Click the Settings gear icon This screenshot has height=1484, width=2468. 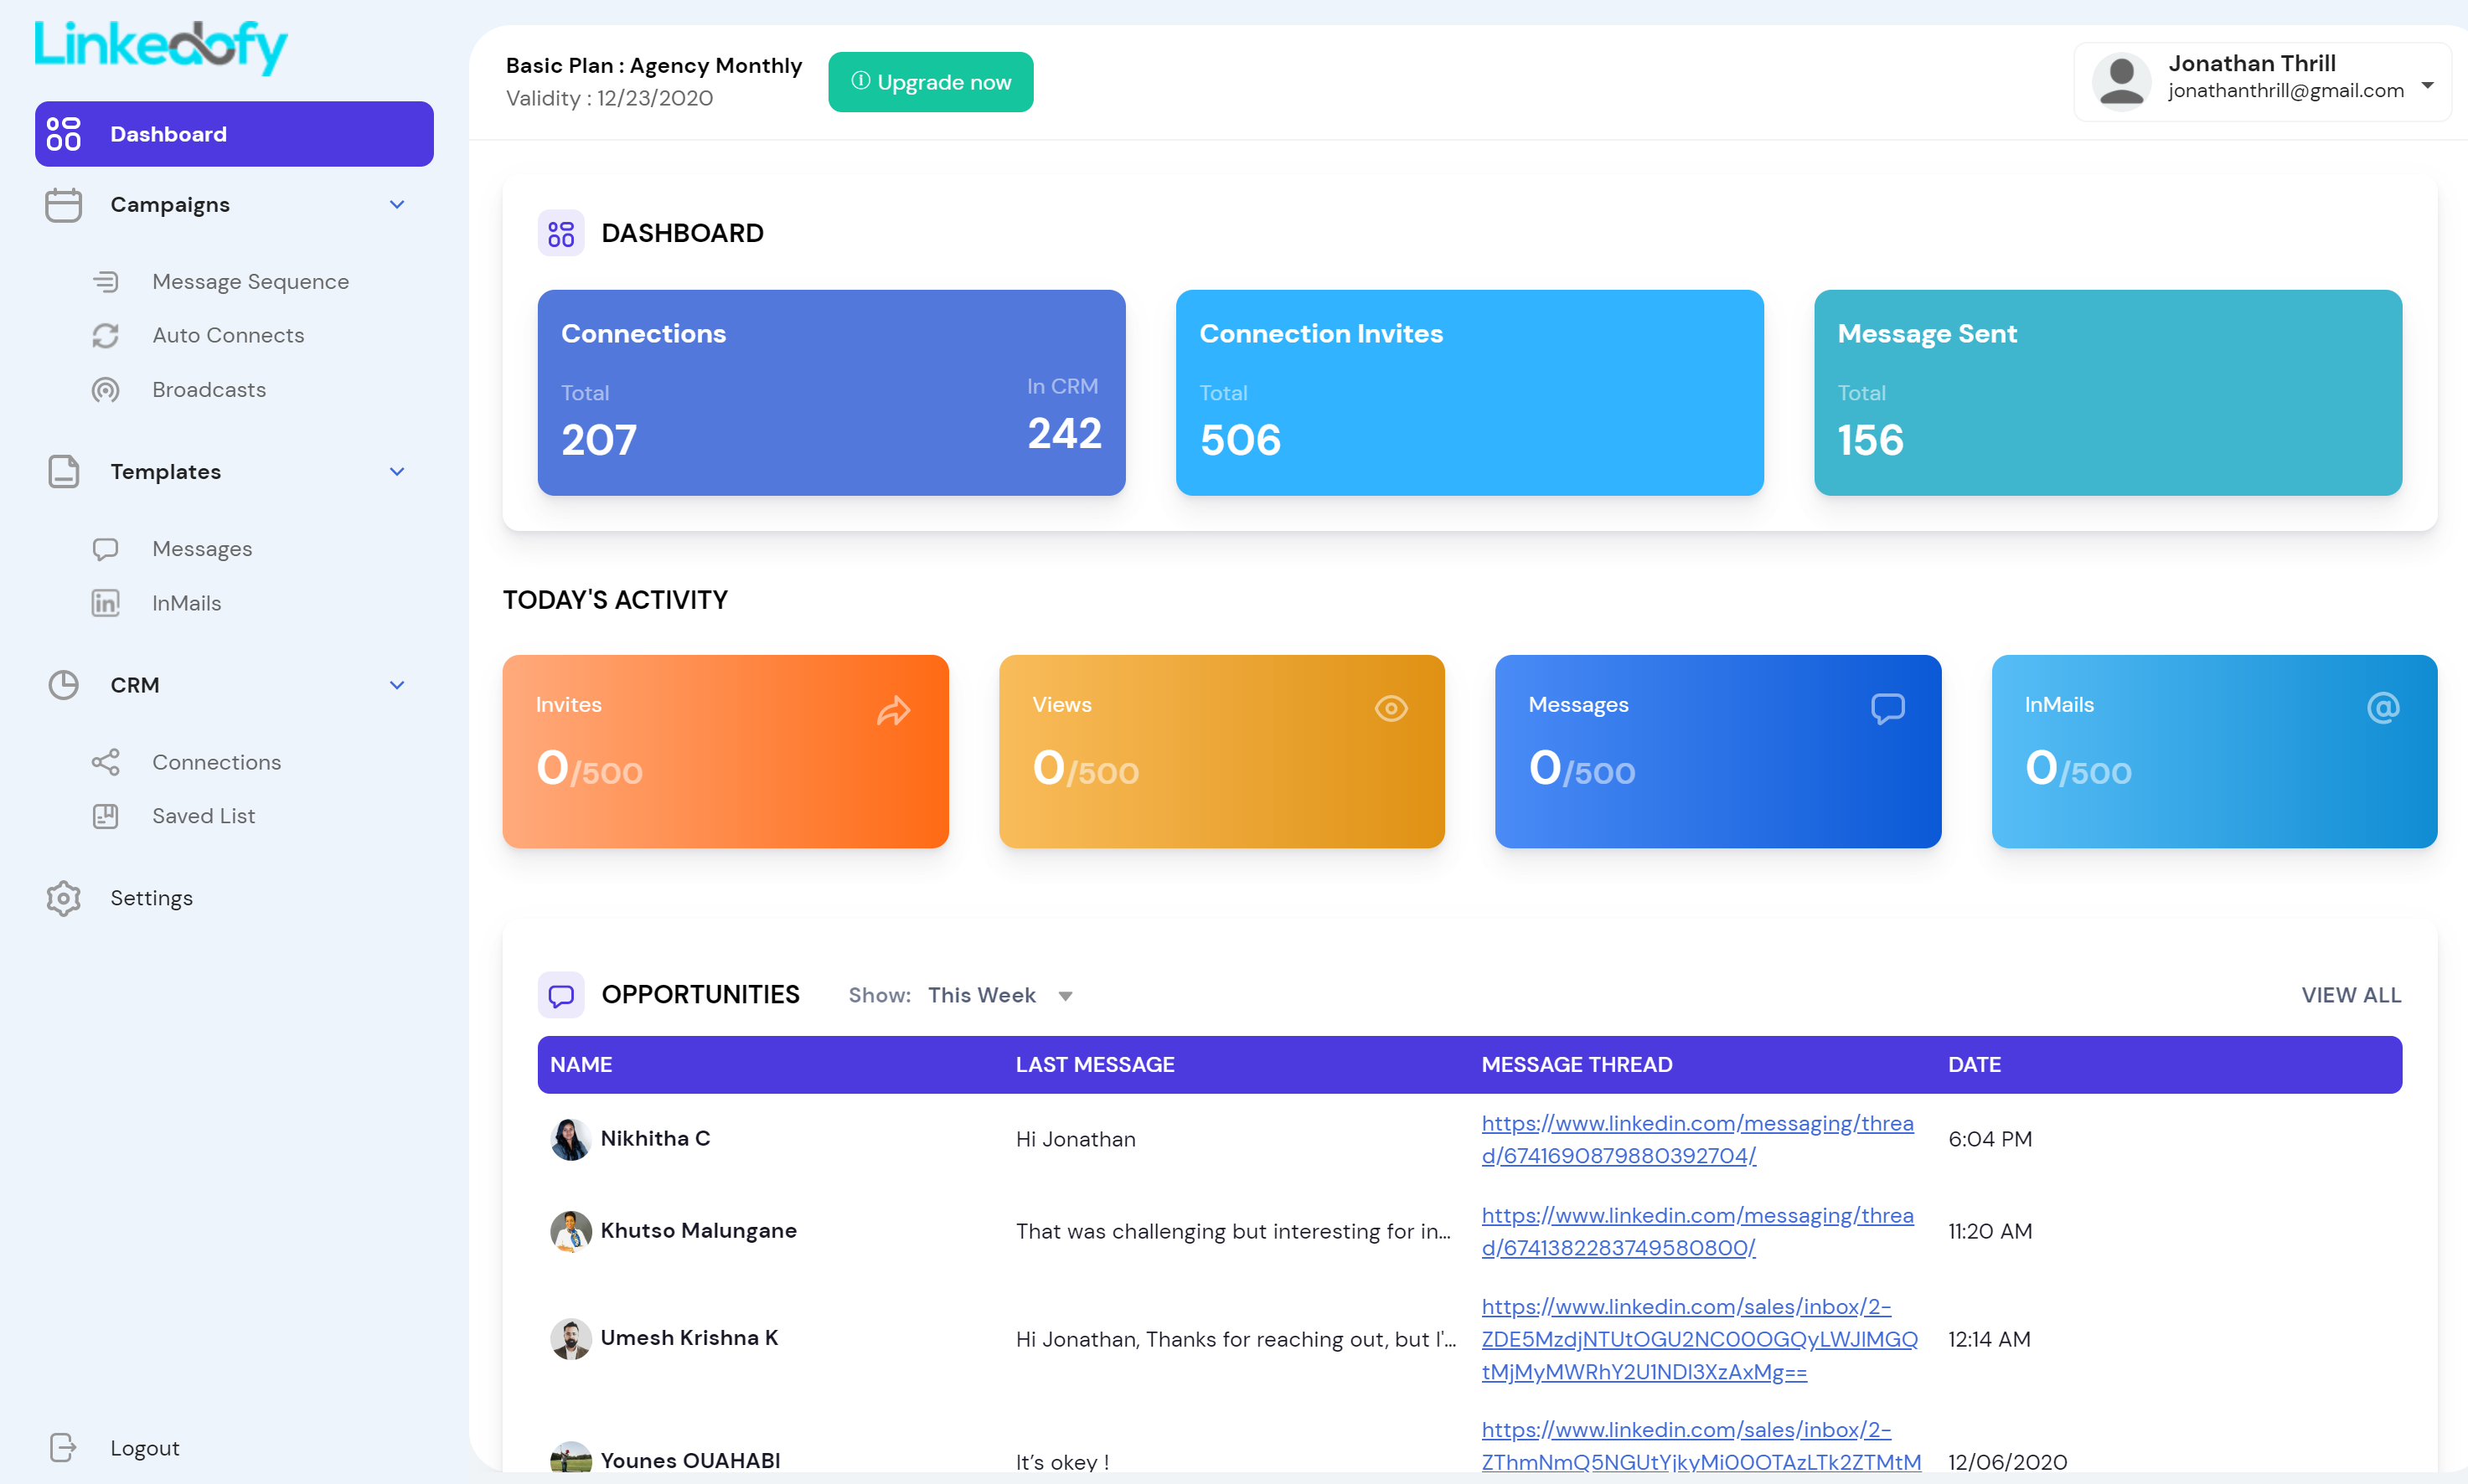pos(63,898)
